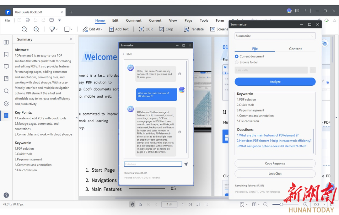Click the Zoom In magnifier in ribbon
This screenshot has width=339, height=215.
pyautogui.click(x=36, y=29)
